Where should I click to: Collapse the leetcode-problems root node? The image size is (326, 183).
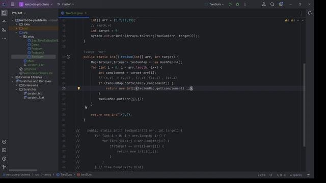pos(12,20)
